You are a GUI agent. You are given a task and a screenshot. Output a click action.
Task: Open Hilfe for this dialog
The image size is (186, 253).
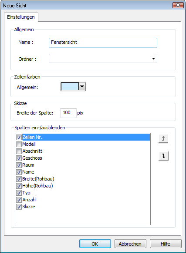pyautogui.click(x=166, y=243)
